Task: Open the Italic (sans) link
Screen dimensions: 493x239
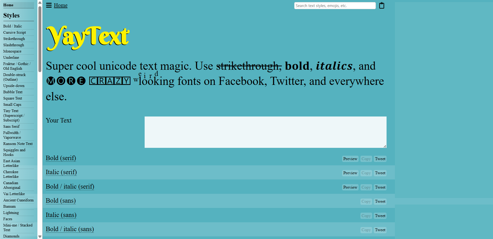Action: [61, 215]
